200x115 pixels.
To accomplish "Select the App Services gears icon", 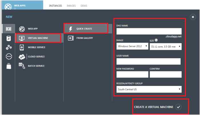I will click(9, 47).
